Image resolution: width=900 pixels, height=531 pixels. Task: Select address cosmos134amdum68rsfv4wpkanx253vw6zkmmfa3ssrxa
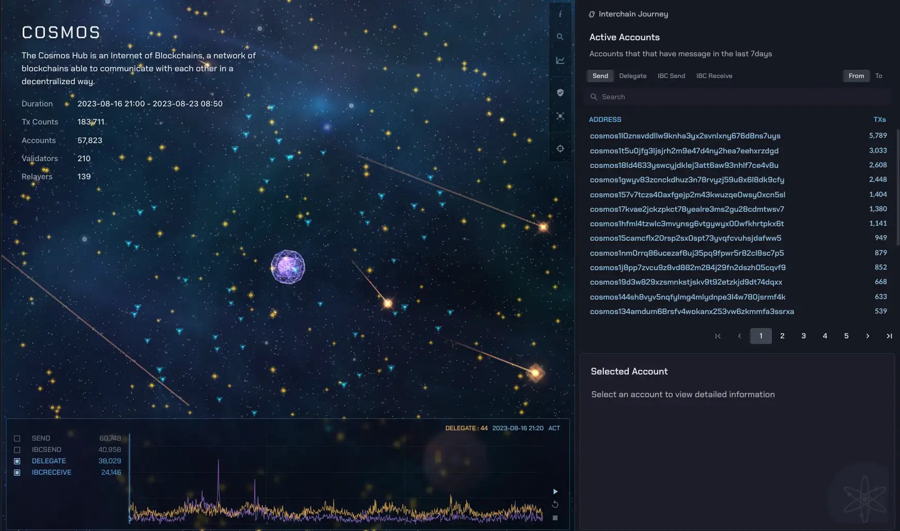point(692,311)
